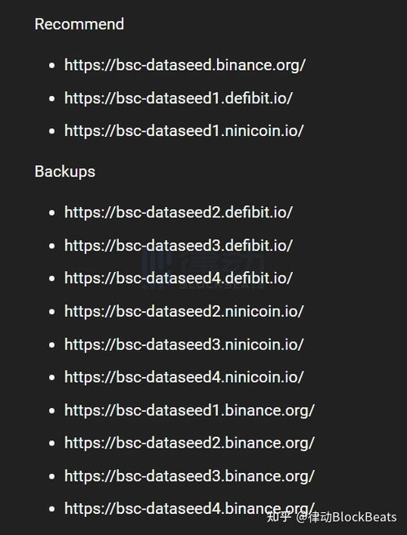Image resolution: width=407 pixels, height=535 pixels.
Task: Open the bsc-dataseed4.binance.org link
Action: pos(189,509)
